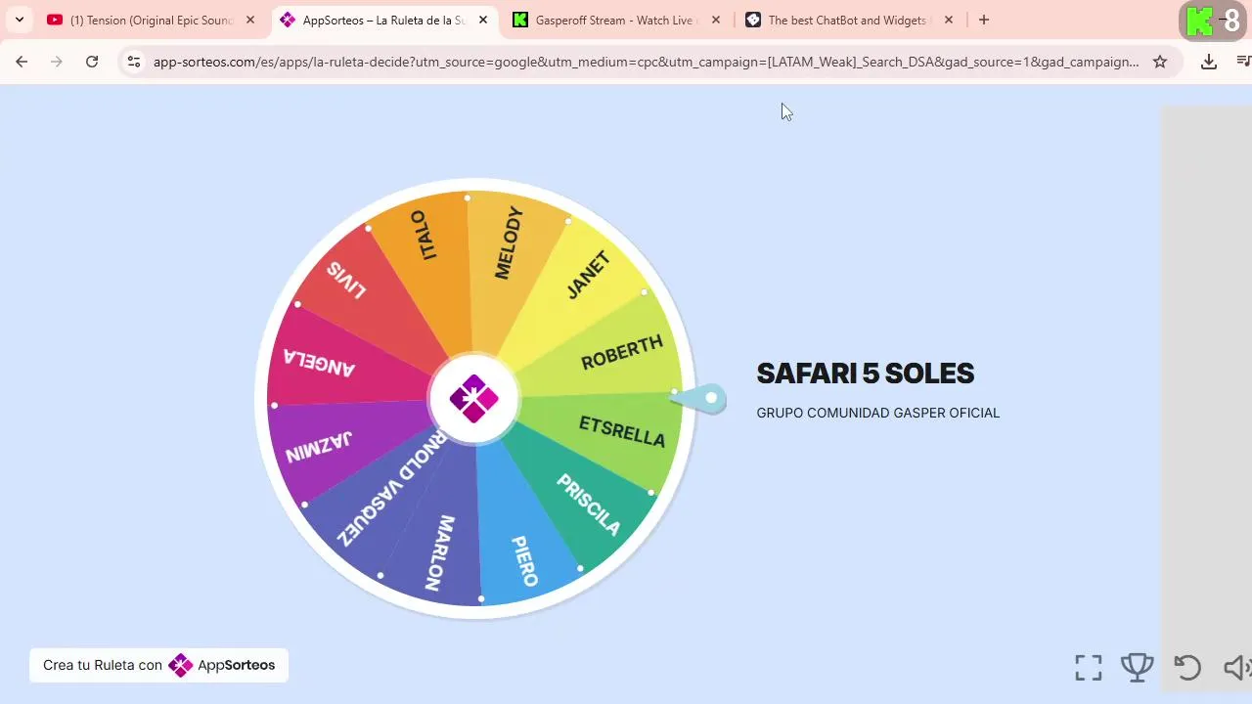Viewport: 1252px width, 704px height.
Task: Mute the roulette sound speaker icon
Action: tap(1237, 667)
